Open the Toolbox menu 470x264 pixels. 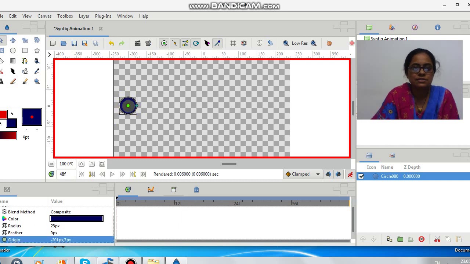click(65, 16)
